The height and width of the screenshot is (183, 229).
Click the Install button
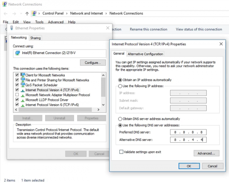click(28, 118)
